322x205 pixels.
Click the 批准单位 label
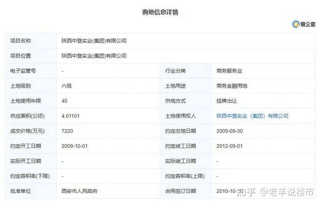(x=21, y=191)
